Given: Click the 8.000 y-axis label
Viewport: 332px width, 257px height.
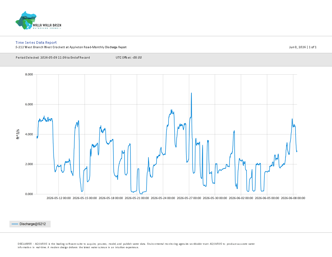Looking at the screenshot, I should click(x=29, y=74).
